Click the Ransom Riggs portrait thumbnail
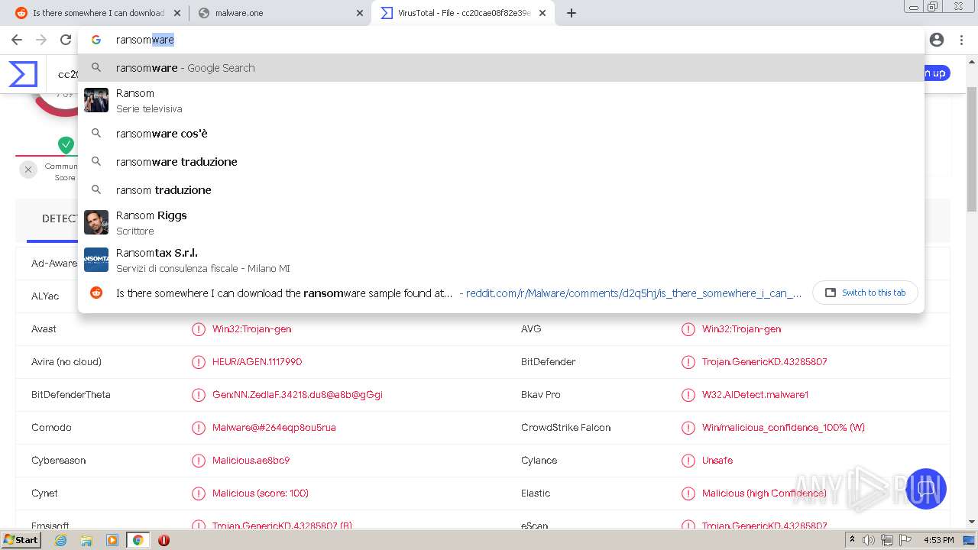The image size is (978, 550). (96, 222)
